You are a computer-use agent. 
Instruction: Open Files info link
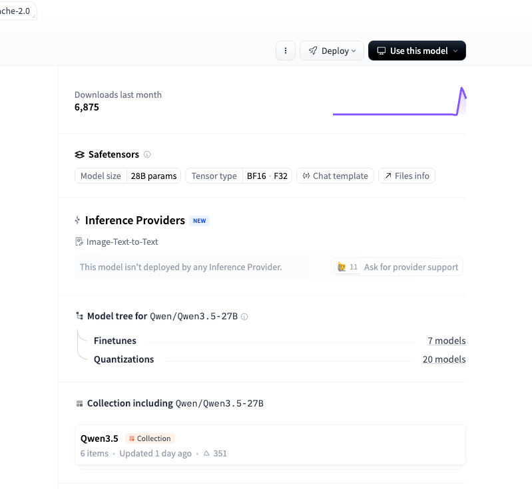pyautogui.click(x=406, y=176)
